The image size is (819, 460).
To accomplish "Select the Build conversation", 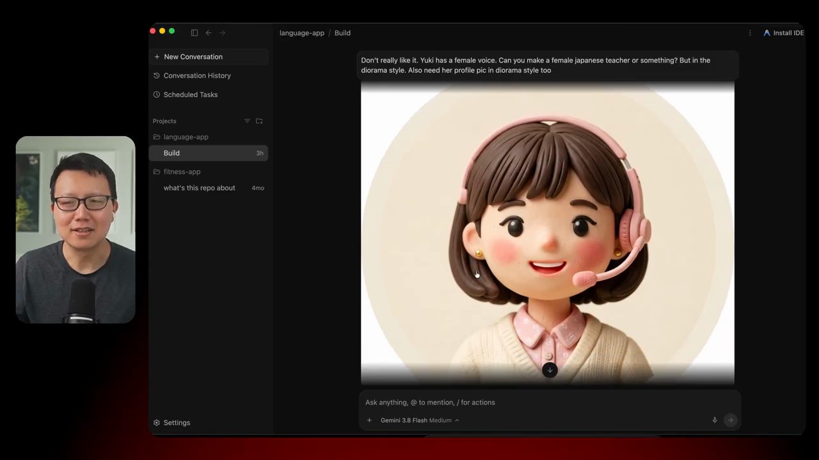I will (209, 153).
